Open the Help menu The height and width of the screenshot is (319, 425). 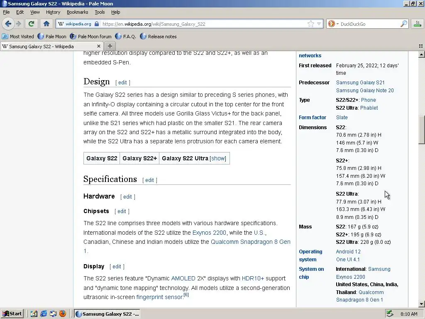115,12
